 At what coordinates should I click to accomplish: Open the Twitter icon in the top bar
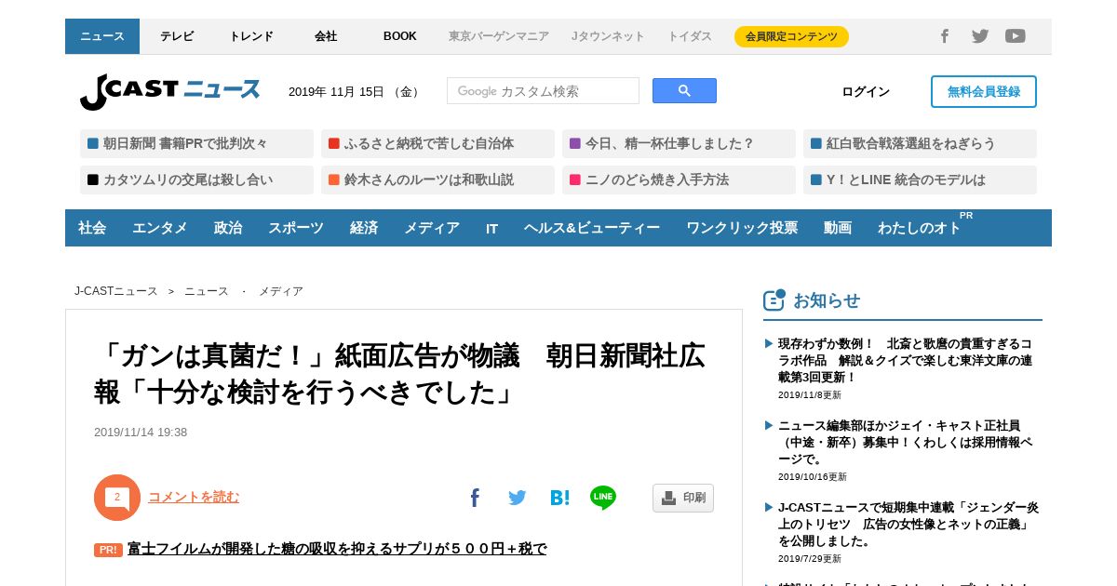pos(980,36)
